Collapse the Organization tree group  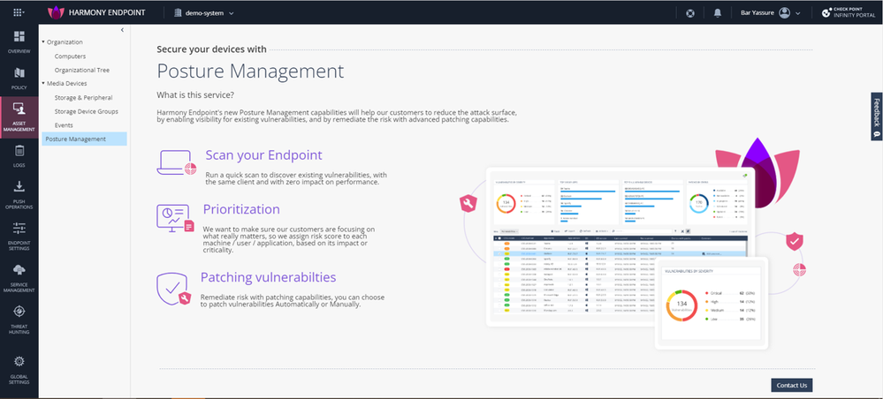(x=43, y=41)
